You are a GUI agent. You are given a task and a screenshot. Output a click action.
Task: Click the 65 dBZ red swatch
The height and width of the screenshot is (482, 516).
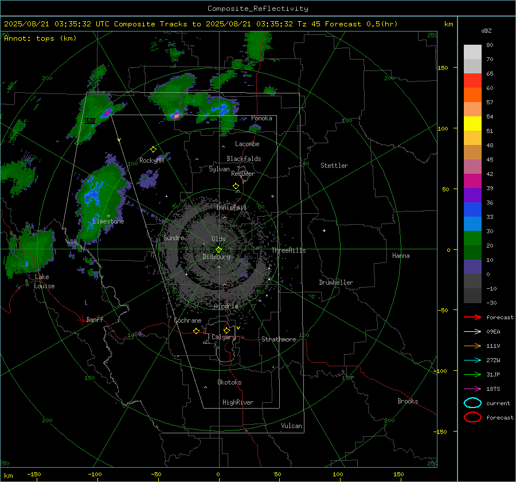click(472, 80)
